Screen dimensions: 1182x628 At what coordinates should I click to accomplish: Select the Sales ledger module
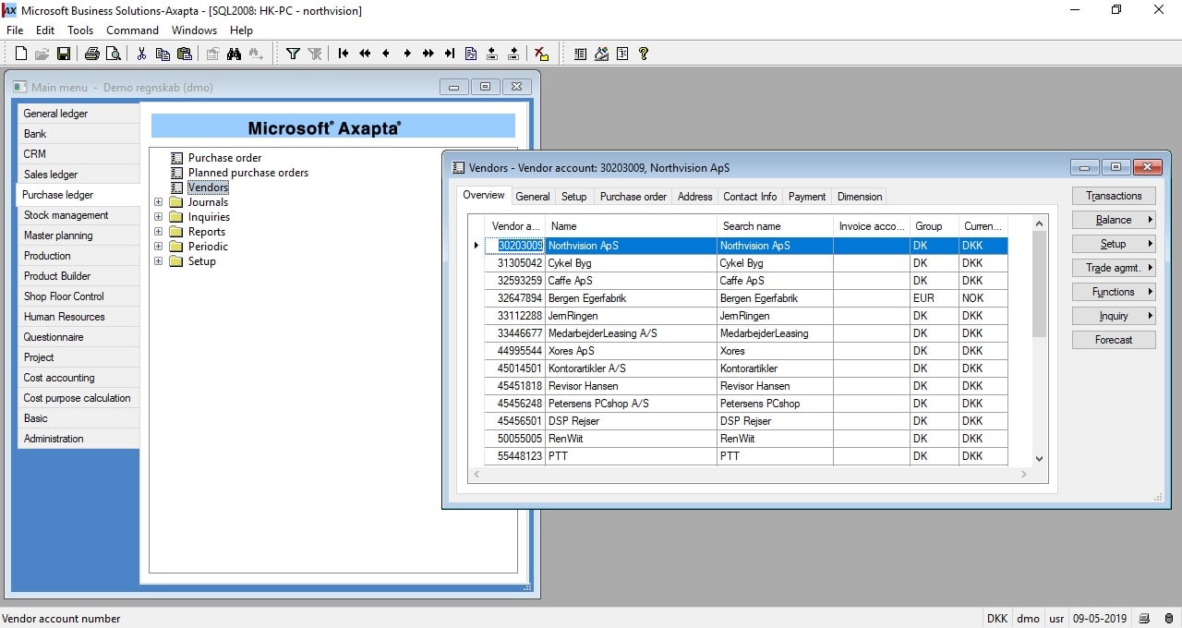coord(78,175)
